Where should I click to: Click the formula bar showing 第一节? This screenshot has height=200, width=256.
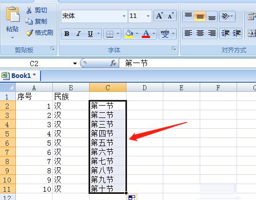pyautogui.click(x=188, y=64)
